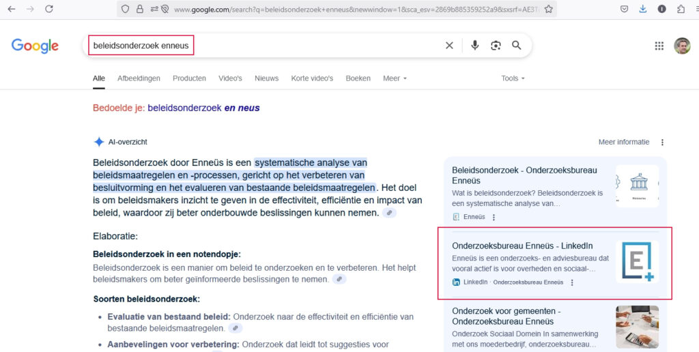Switch to Video's tab
The width and height of the screenshot is (699, 352).
(230, 78)
